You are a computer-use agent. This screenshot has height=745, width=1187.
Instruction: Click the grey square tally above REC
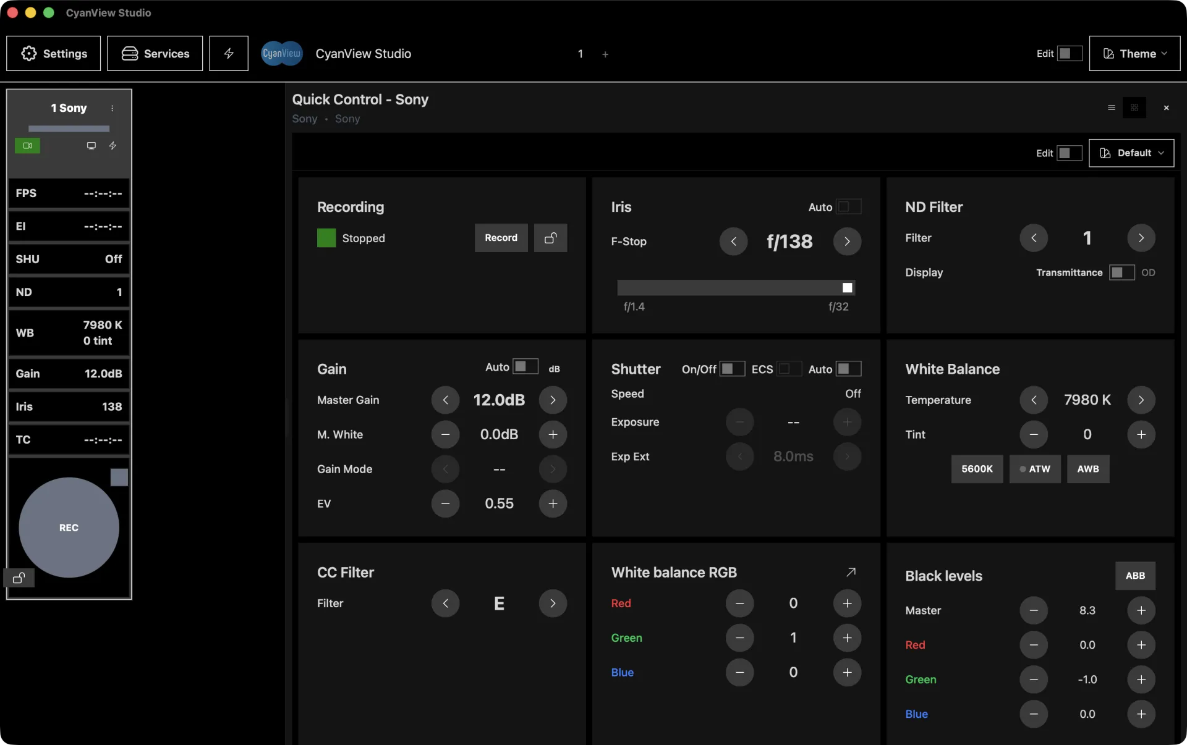tap(119, 477)
